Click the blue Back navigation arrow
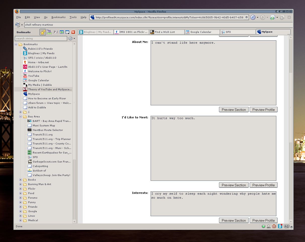This screenshot has width=305, height=242. point(253,17)
